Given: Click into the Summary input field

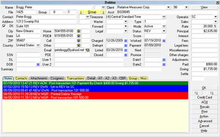Looking at the screenshot, I should pyautogui.click(x=89, y=69).
